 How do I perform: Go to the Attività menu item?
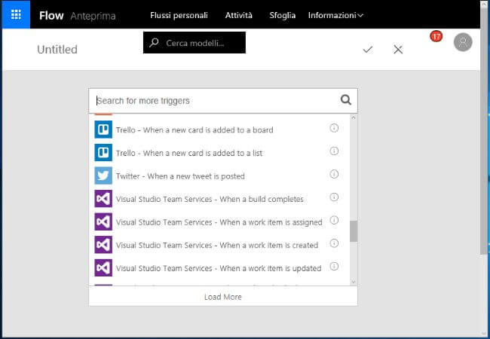pyautogui.click(x=239, y=15)
